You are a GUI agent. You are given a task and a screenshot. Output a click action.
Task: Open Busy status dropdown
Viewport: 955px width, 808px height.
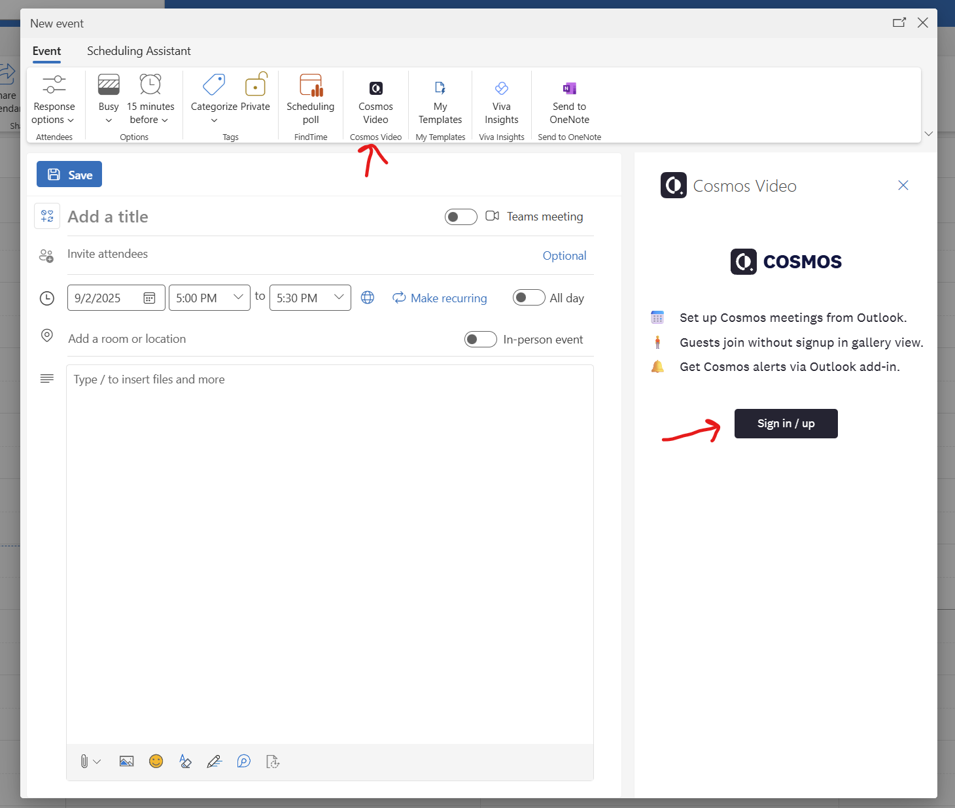[109, 99]
